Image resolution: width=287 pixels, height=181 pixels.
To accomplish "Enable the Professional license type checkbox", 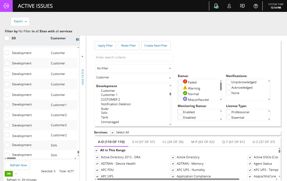I will click(229, 112).
